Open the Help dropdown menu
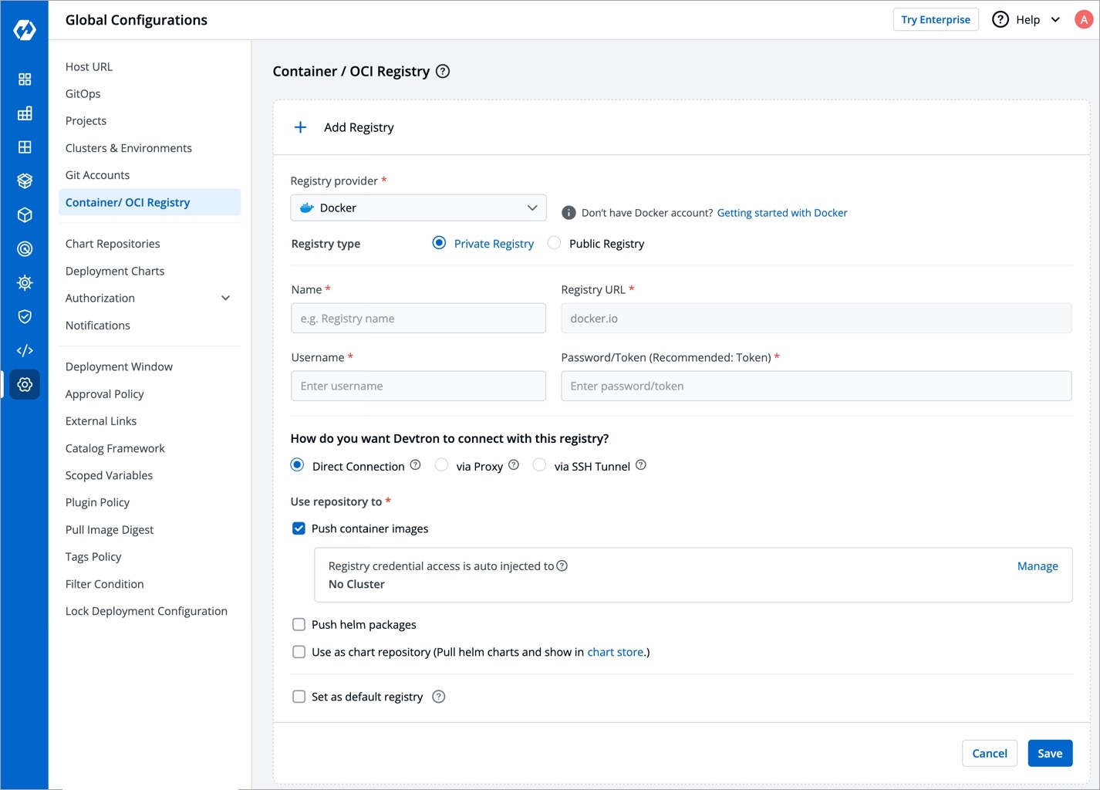 pos(1027,20)
